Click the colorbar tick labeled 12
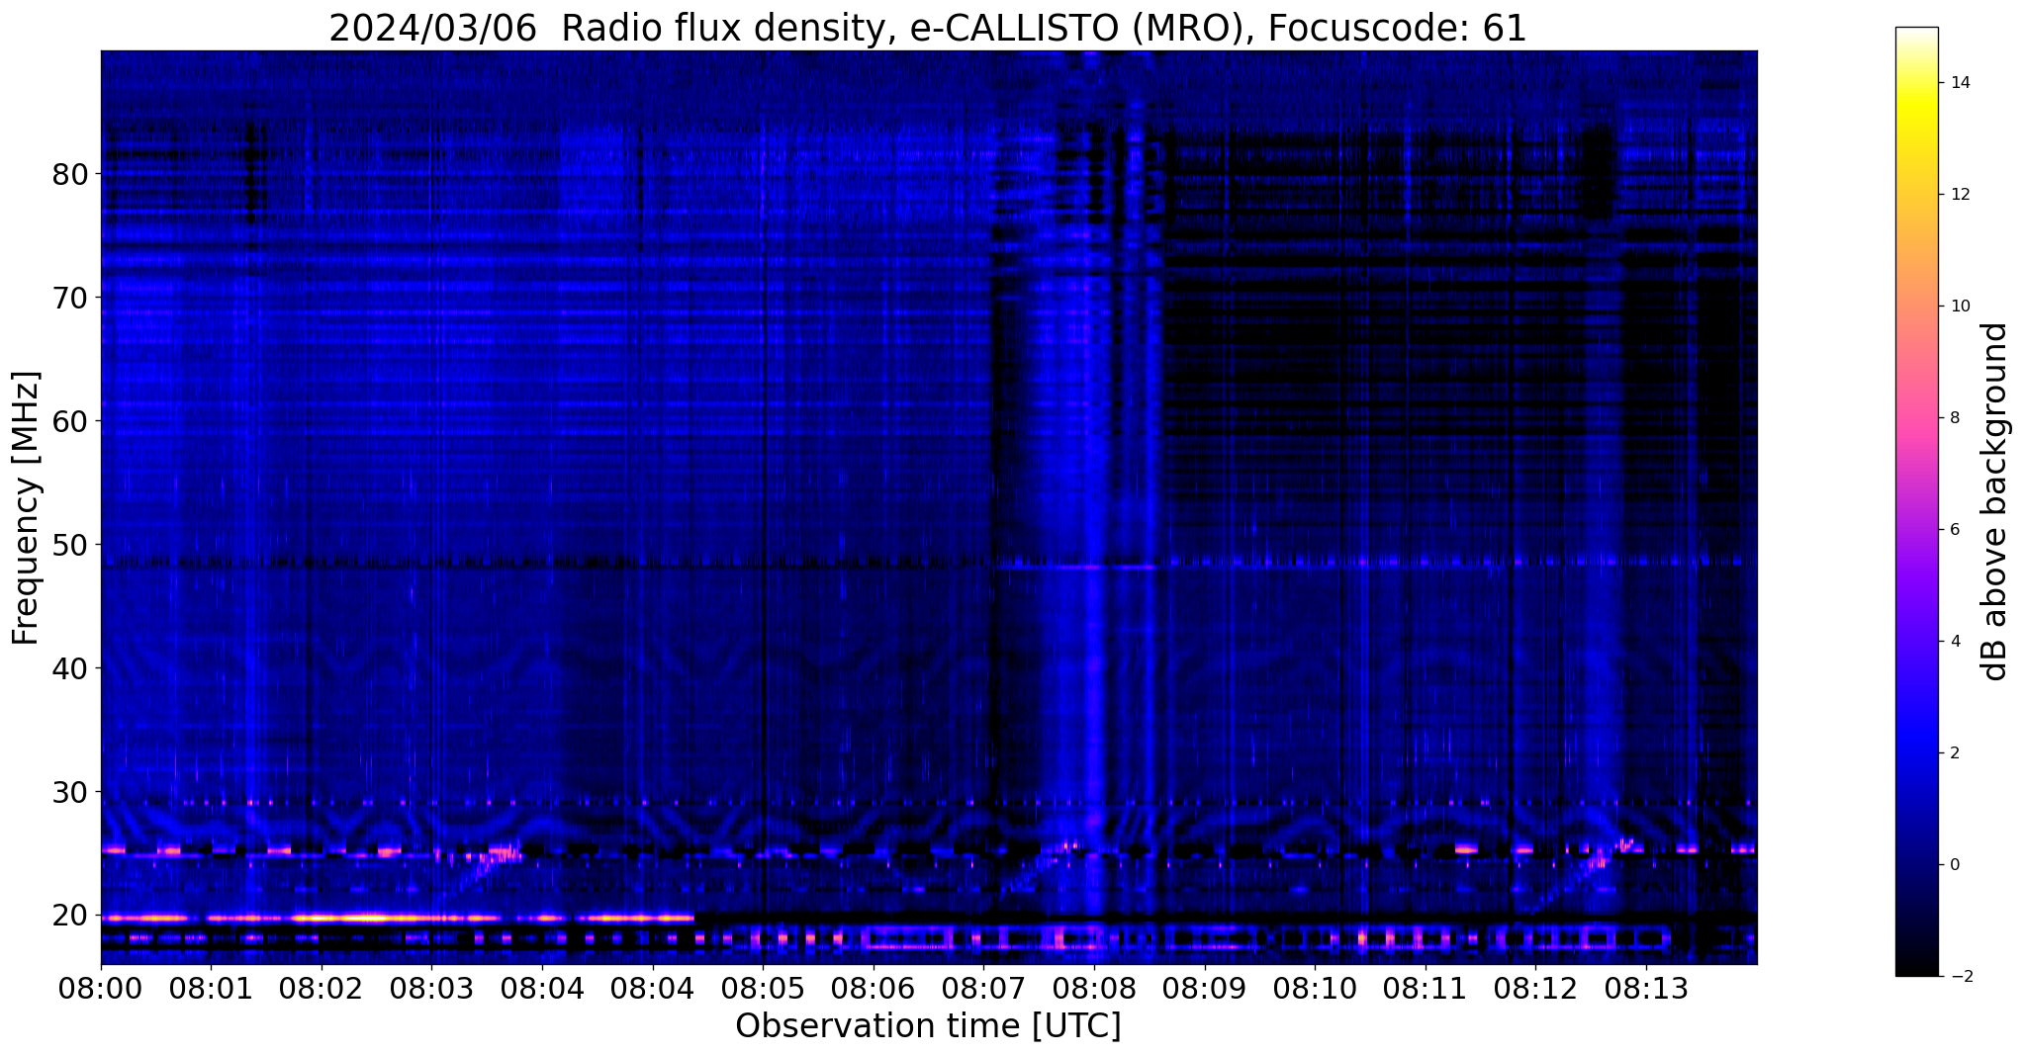The width and height of the screenshot is (2025, 1055). 1959,195
